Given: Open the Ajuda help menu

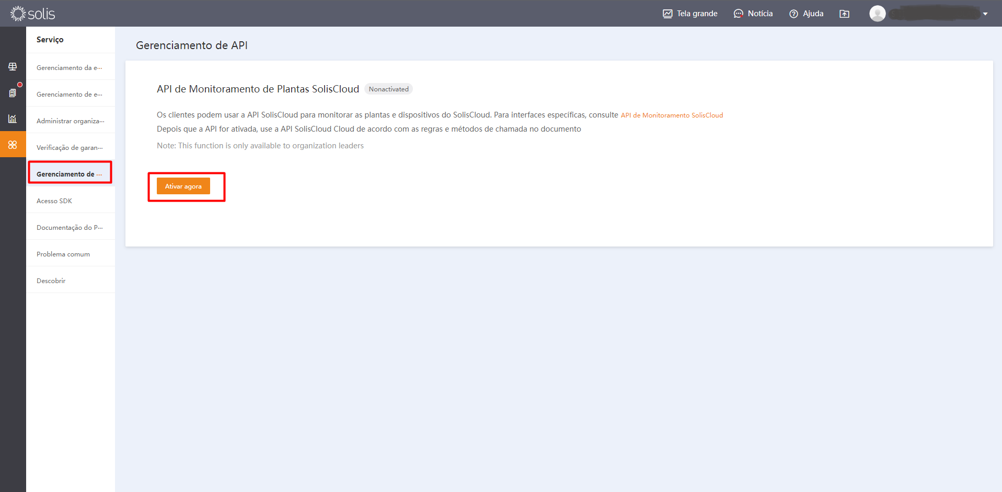Looking at the screenshot, I should (807, 14).
